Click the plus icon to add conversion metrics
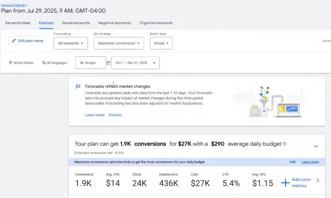 [285, 182]
